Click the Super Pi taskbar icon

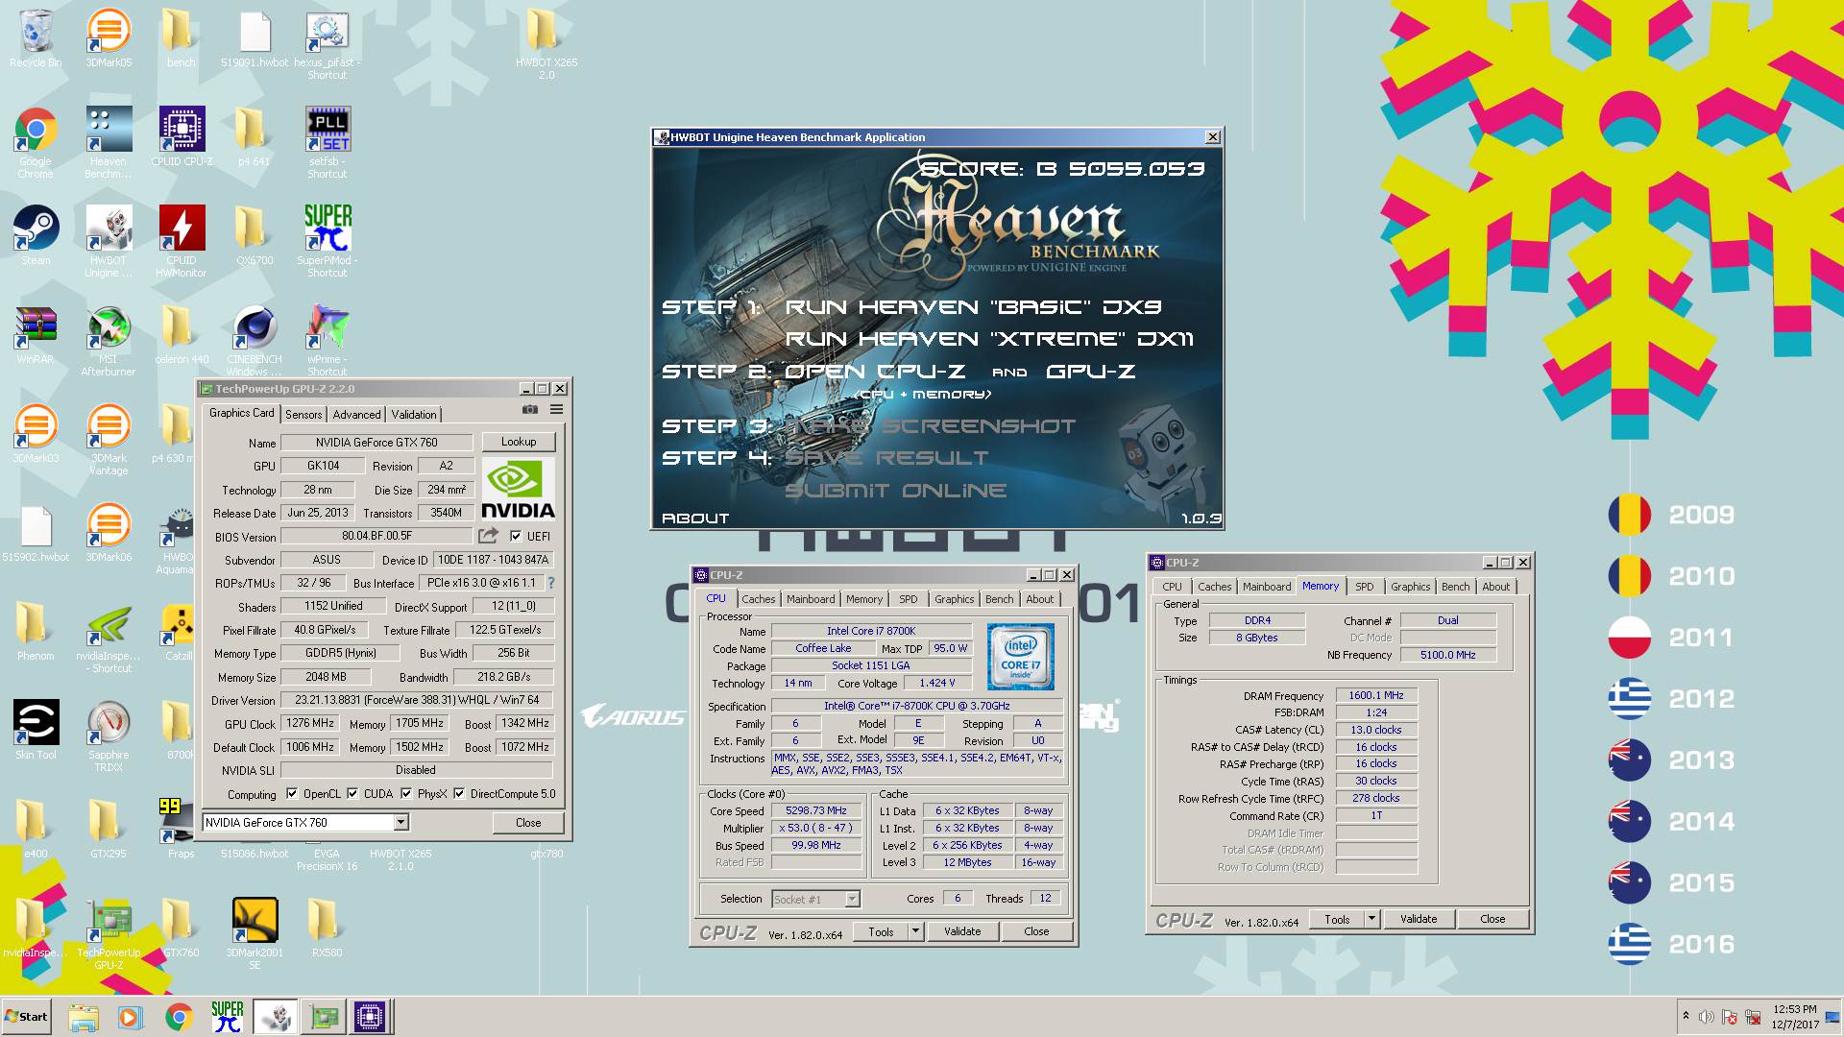click(x=227, y=1017)
